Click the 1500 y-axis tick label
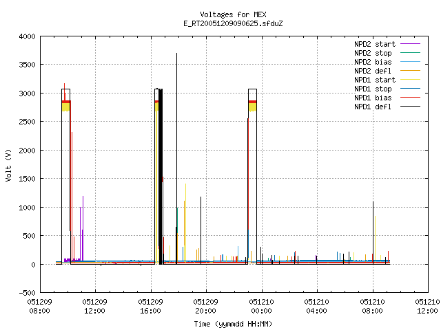The image size is (441, 330). [x=27, y=179]
